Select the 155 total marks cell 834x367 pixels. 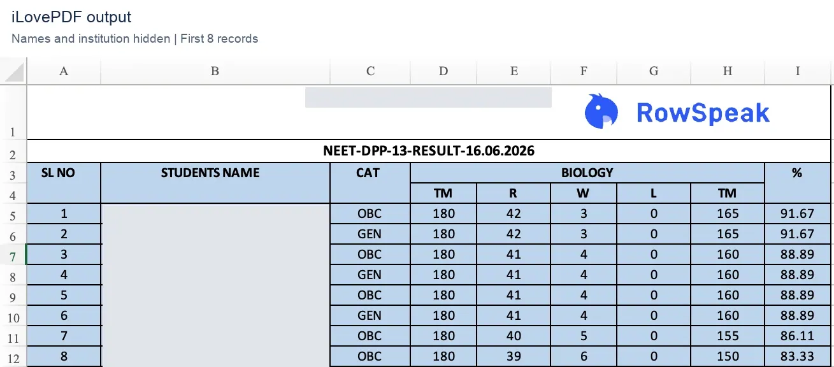pos(728,336)
